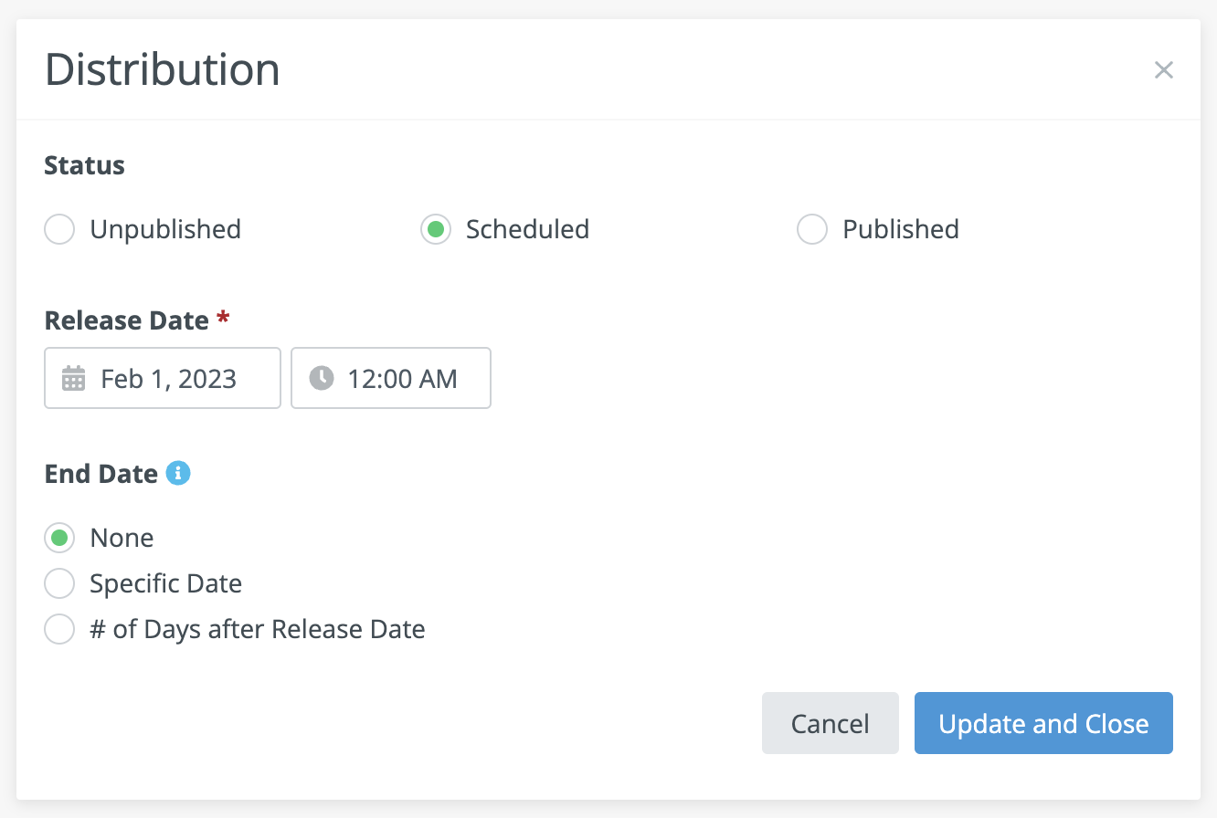Click the red required asterisk
The height and width of the screenshot is (818, 1217).
[223, 319]
